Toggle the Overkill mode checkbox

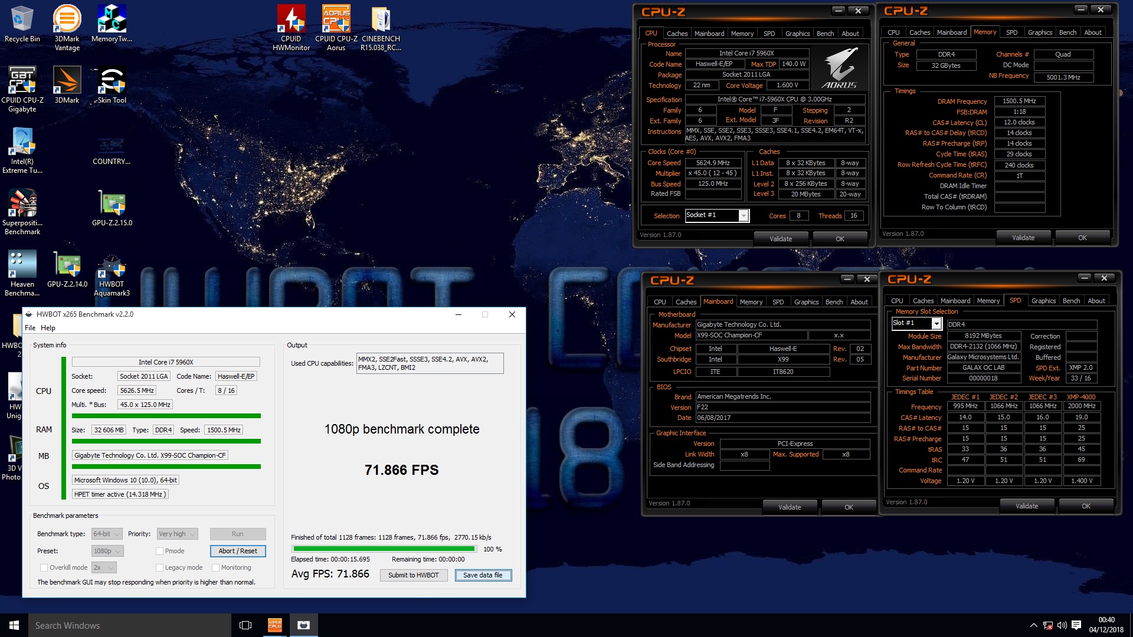(x=44, y=567)
